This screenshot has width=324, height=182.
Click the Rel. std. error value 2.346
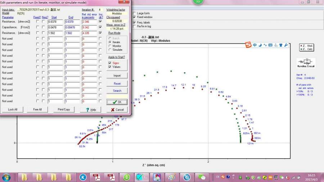(x=89, y=22)
